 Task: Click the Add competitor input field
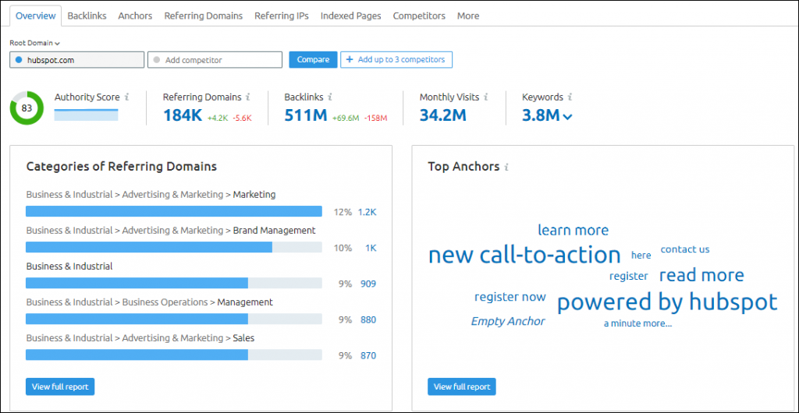click(215, 60)
